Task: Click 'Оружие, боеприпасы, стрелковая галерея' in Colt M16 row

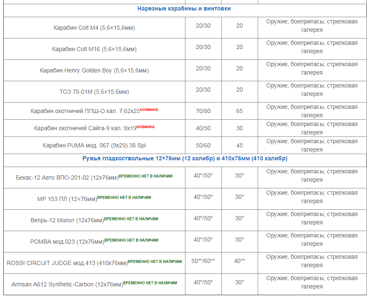Action: [x=312, y=47]
